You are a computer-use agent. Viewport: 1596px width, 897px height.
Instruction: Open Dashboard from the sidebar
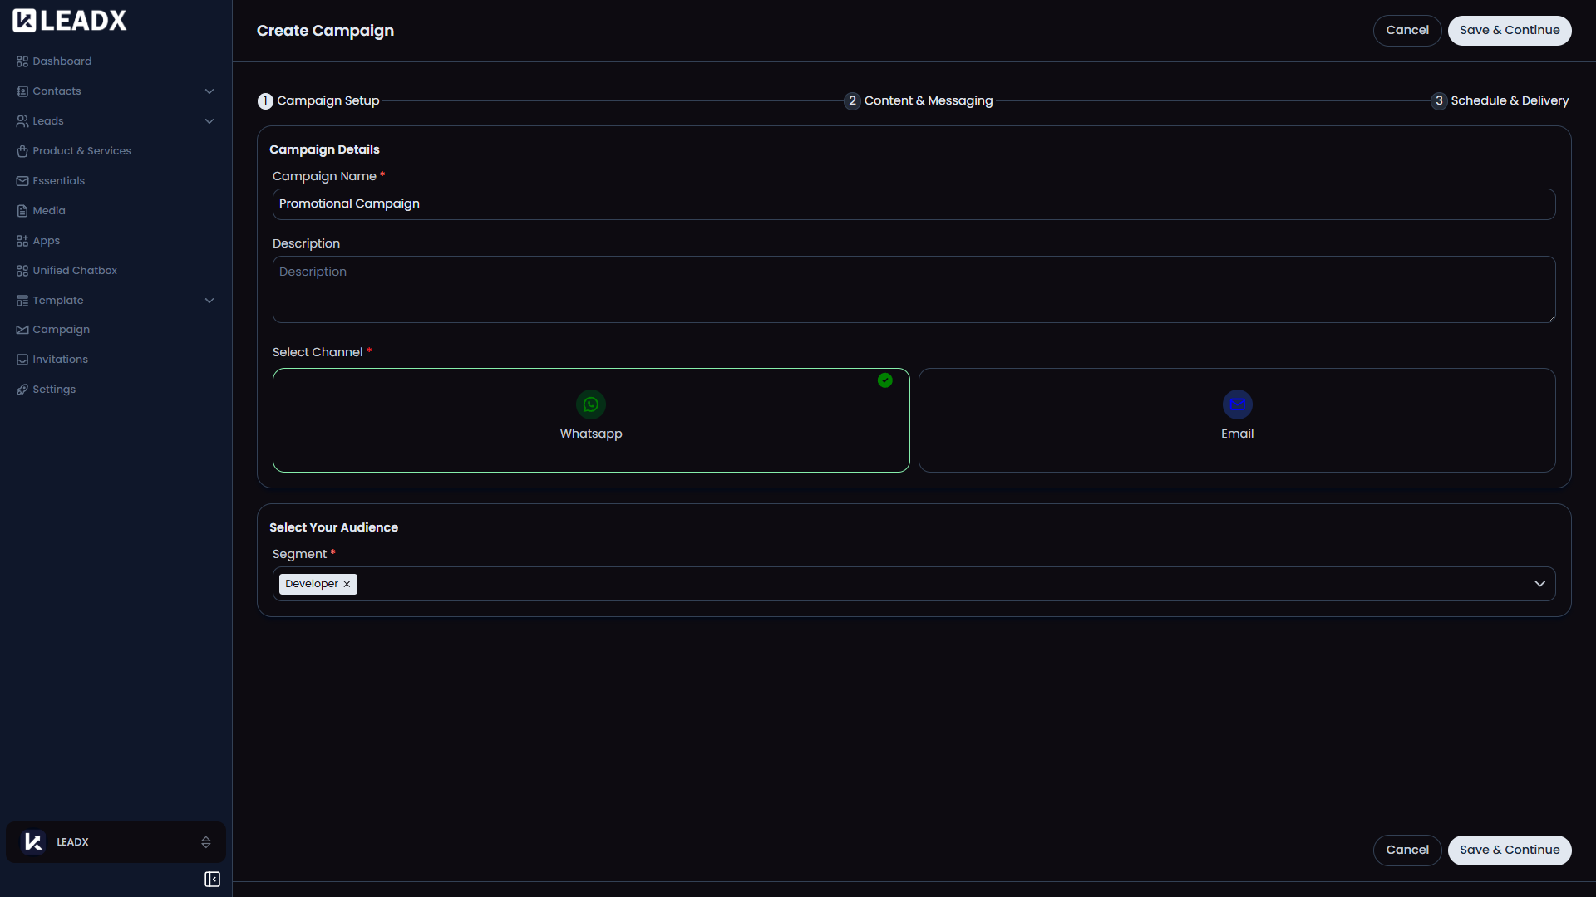(62, 61)
